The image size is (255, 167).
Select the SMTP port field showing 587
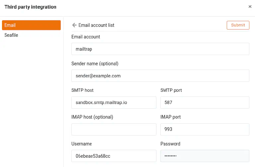[x=205, y=103]
